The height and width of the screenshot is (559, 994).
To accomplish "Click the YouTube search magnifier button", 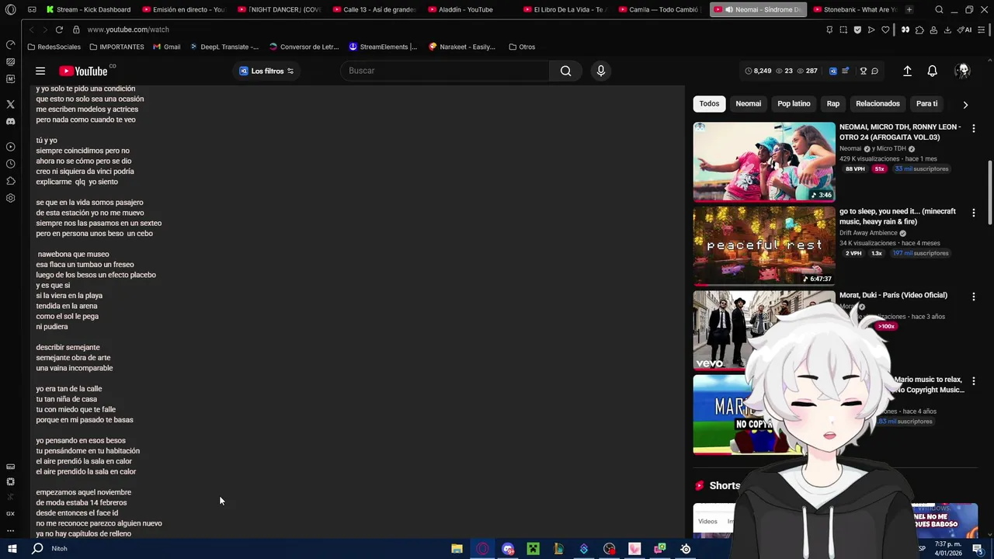I will coord(566,71).
